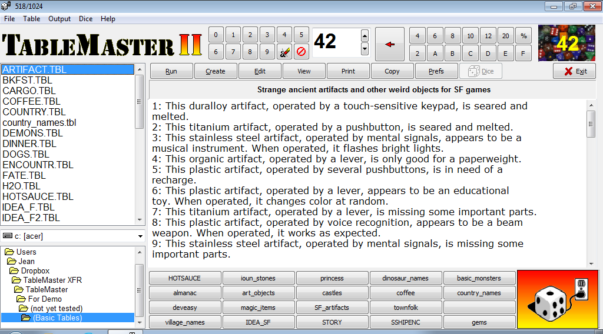Click the number entry field showing 42

pos(336,42)
